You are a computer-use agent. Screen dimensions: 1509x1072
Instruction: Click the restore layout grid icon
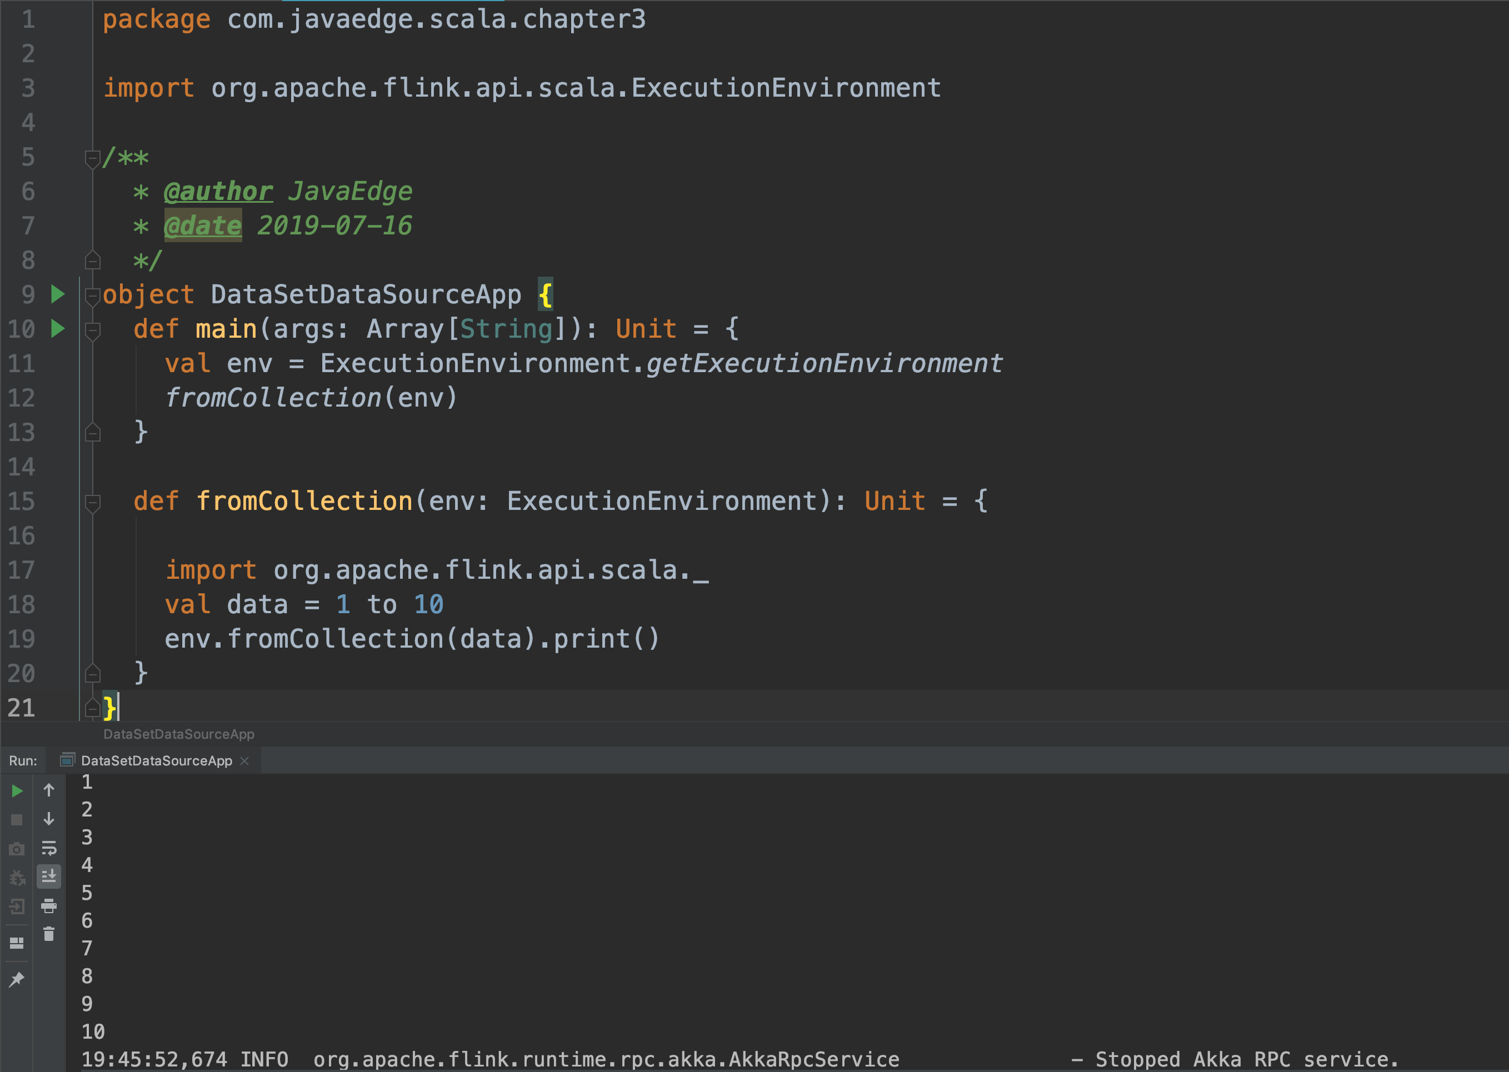coord(17,943)
